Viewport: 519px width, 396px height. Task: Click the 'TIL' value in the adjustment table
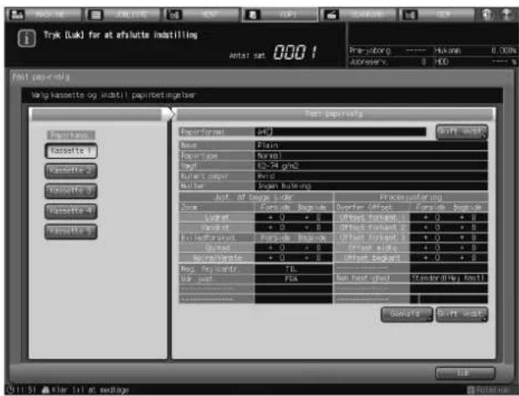point(293,269)
